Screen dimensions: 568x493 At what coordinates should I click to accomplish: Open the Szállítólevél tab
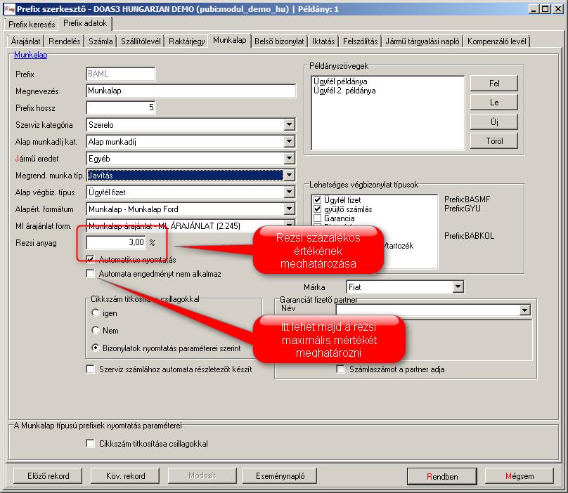pos(141,41)
